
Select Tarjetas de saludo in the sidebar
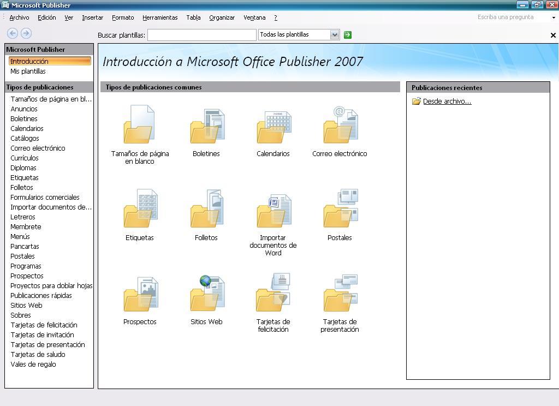click(x=38, y=354)
